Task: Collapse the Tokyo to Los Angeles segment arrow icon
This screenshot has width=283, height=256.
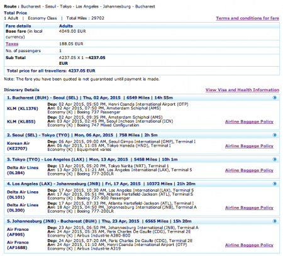Action: coord(274,159)
